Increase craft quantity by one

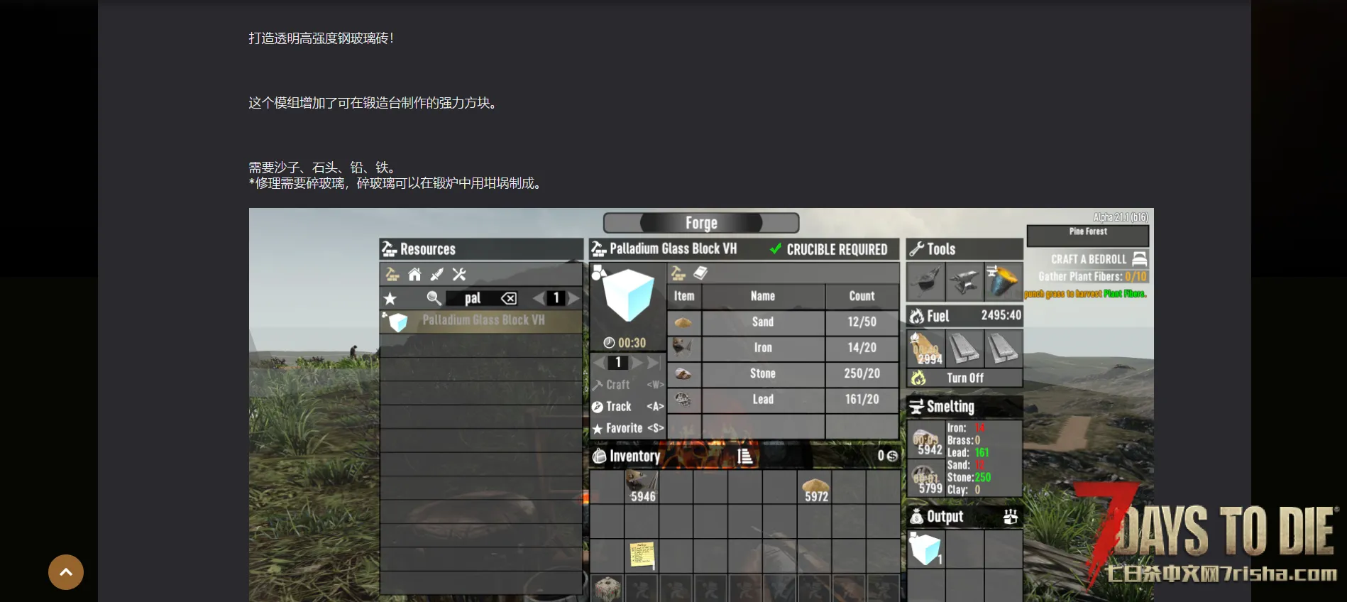pos(637,363)
